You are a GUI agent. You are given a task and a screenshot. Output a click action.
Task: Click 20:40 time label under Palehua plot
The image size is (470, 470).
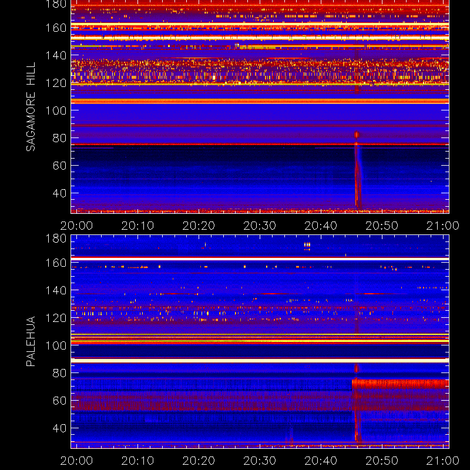click(x=321, y=461)
